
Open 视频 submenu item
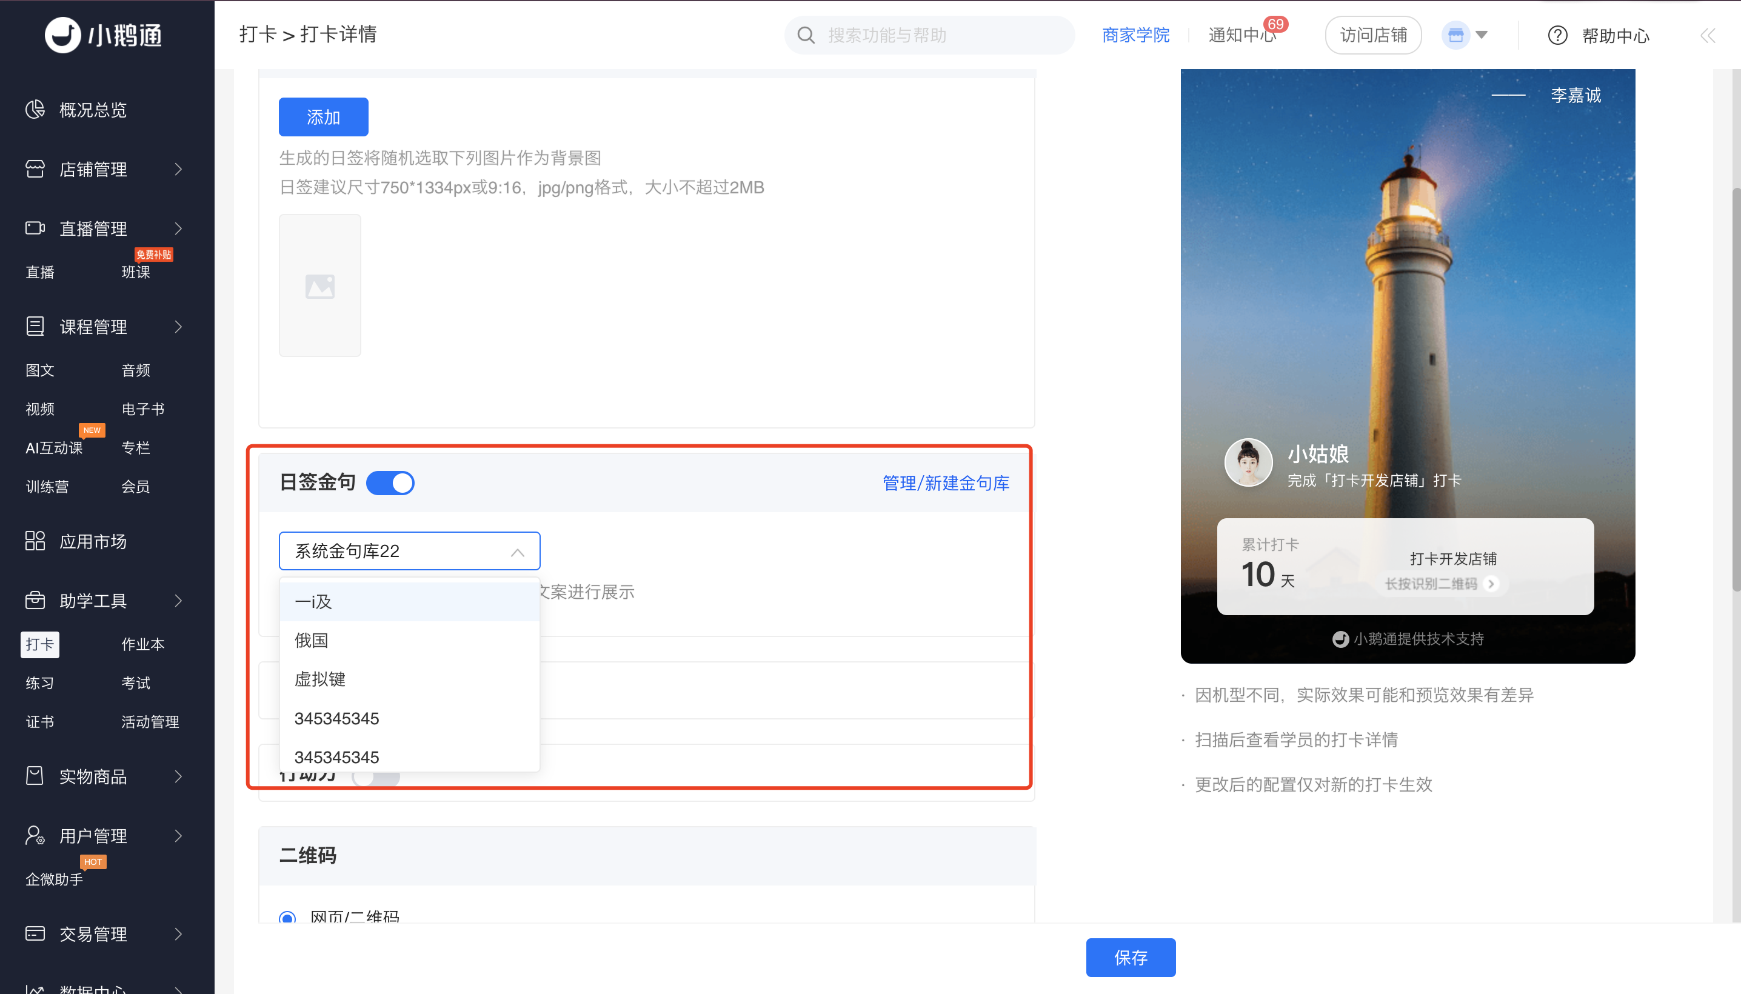[x=40, y=409]
